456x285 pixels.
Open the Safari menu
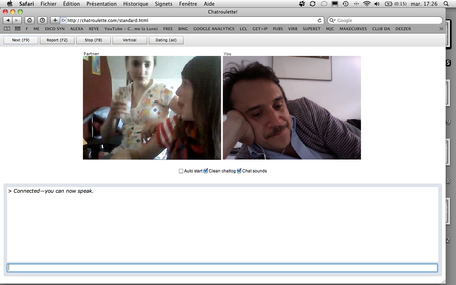click(27, 4)
